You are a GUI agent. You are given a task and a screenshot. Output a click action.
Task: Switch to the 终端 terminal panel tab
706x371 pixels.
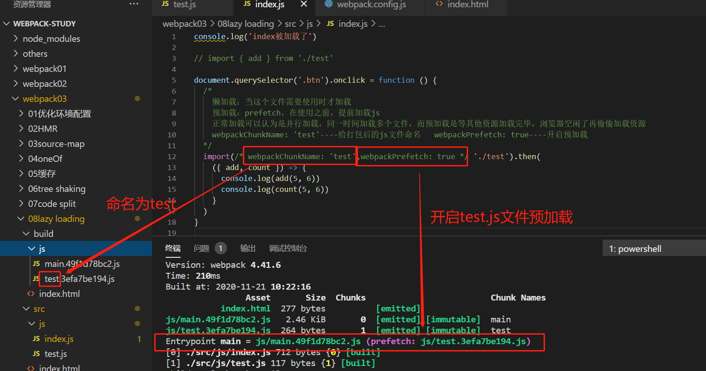click(x=173, y=248)
